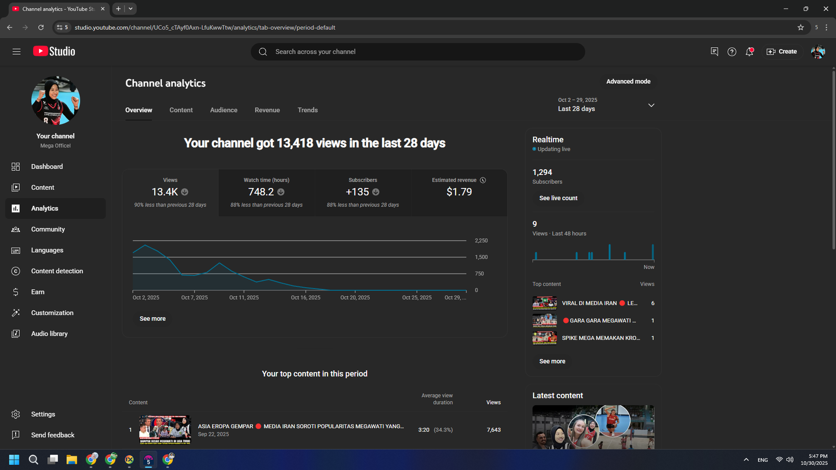Go to Content detection in sidebar

pos(56,271)
